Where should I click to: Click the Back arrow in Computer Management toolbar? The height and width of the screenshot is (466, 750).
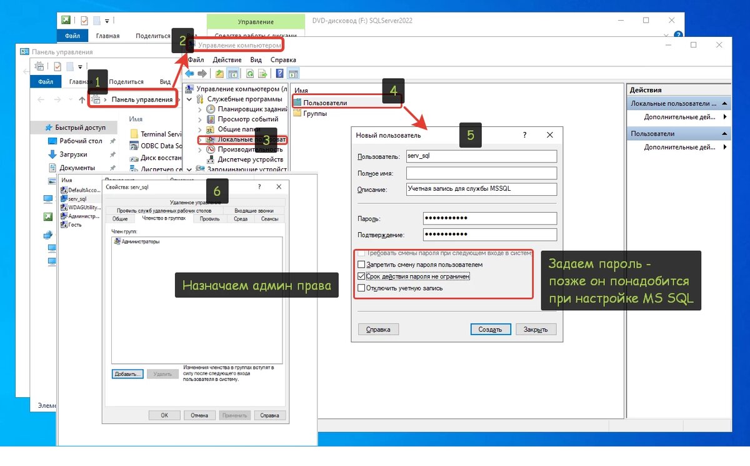[189, 73]
